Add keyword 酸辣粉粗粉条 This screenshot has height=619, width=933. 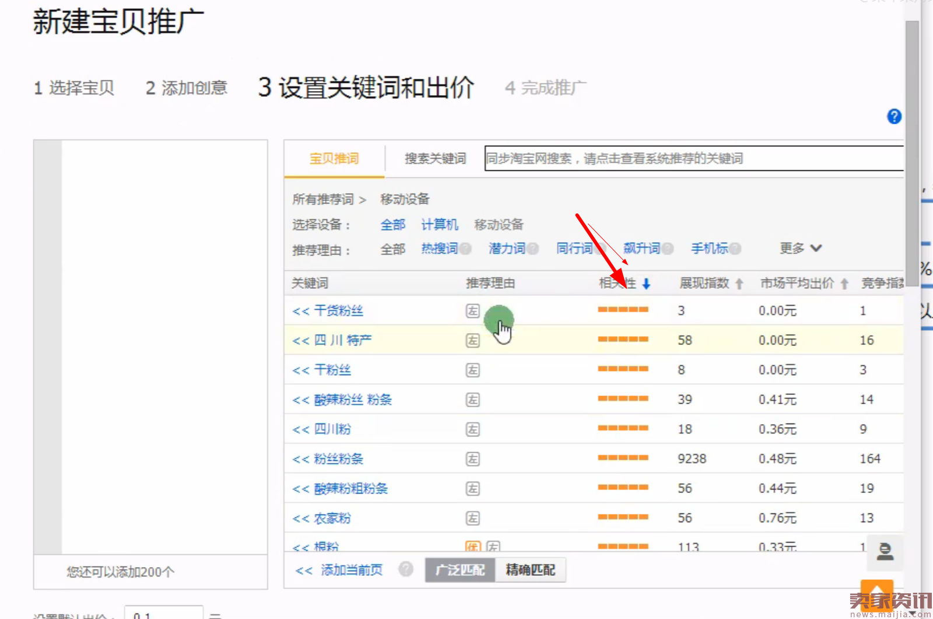340,488
